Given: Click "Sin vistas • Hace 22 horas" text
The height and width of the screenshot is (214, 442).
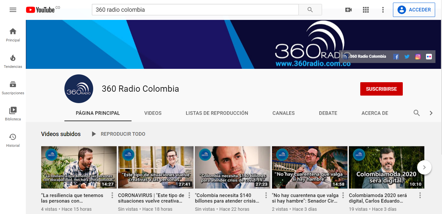Looking at the screenshot, I should point(222,209).
